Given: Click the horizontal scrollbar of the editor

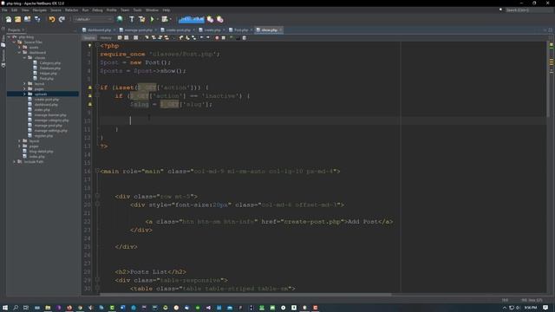Looking at the screenshot, I should click(245, 295).
